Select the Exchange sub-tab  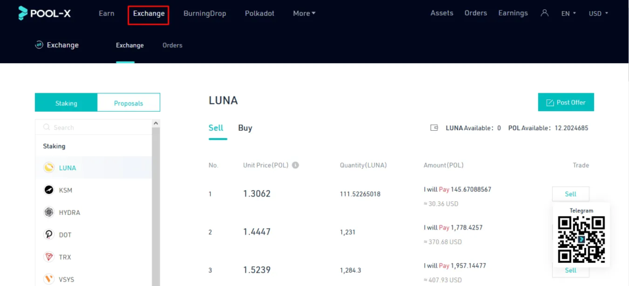click(130, 45)
